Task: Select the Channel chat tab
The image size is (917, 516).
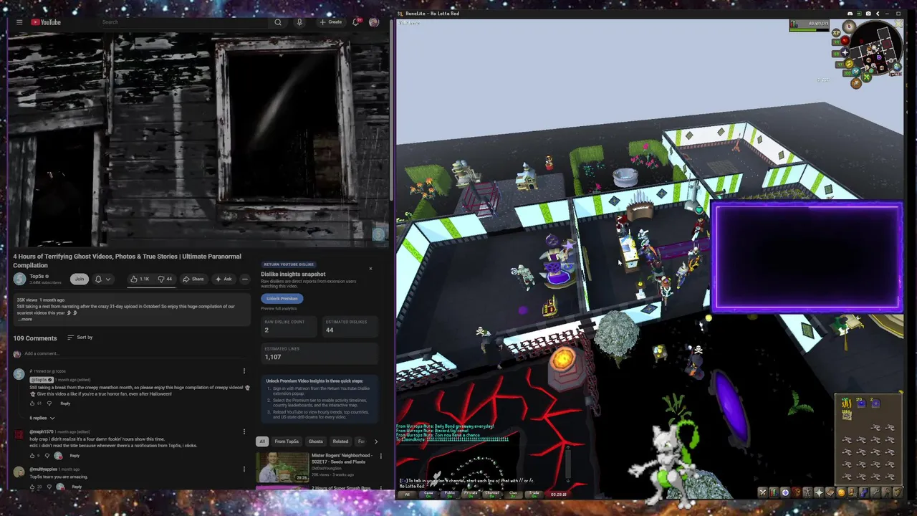Action: point(492,494)
